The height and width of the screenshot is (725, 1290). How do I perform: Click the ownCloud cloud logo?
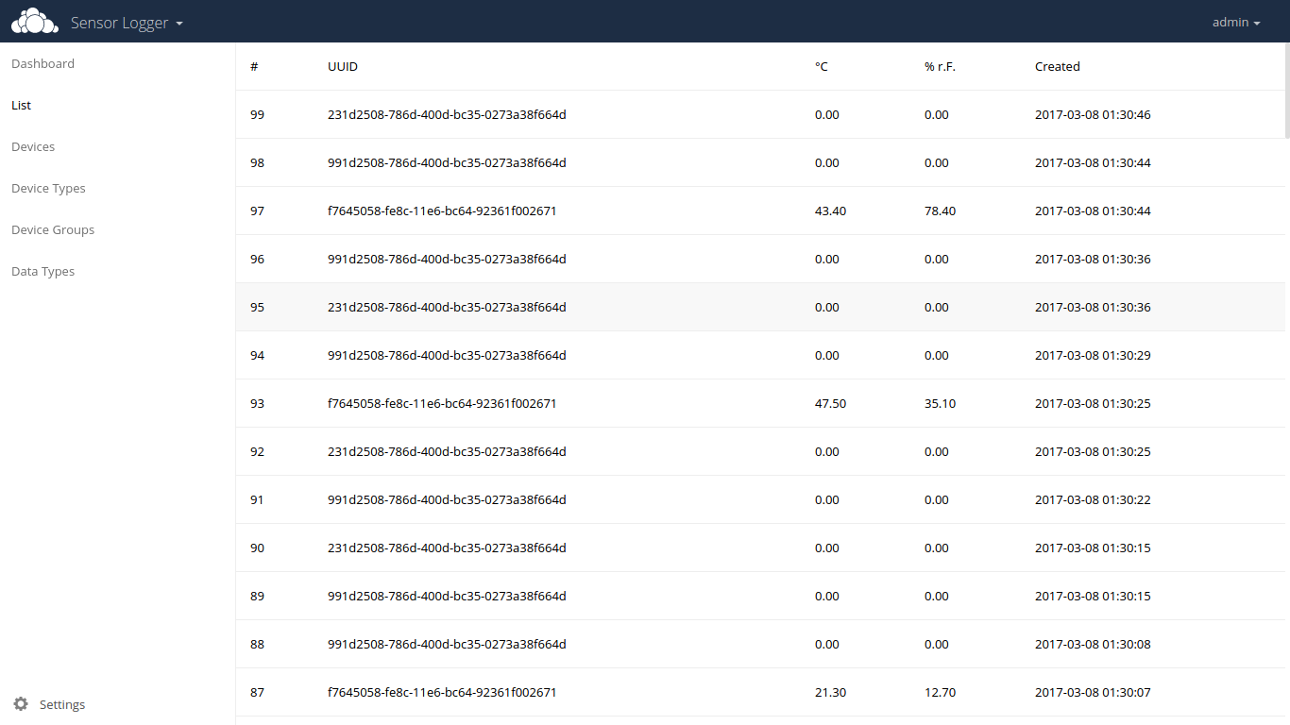pyautogui.click(x=34, y=22)
